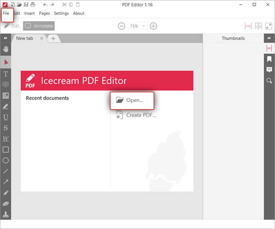Toggle fullscreen view mode
The image size is (275, 229).
[x=269, y=26]
